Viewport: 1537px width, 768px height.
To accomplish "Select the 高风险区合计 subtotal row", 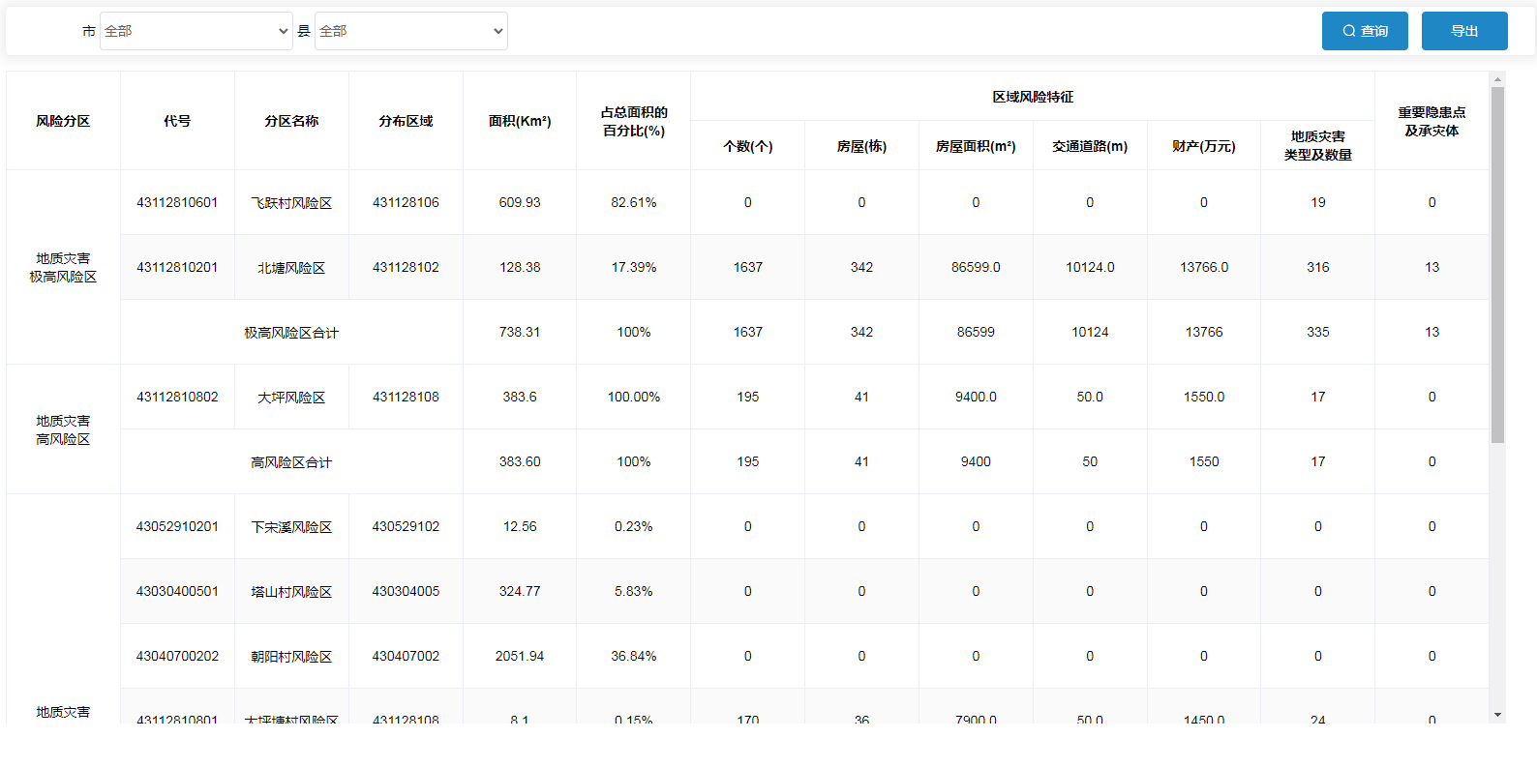I will coord(291,462).
